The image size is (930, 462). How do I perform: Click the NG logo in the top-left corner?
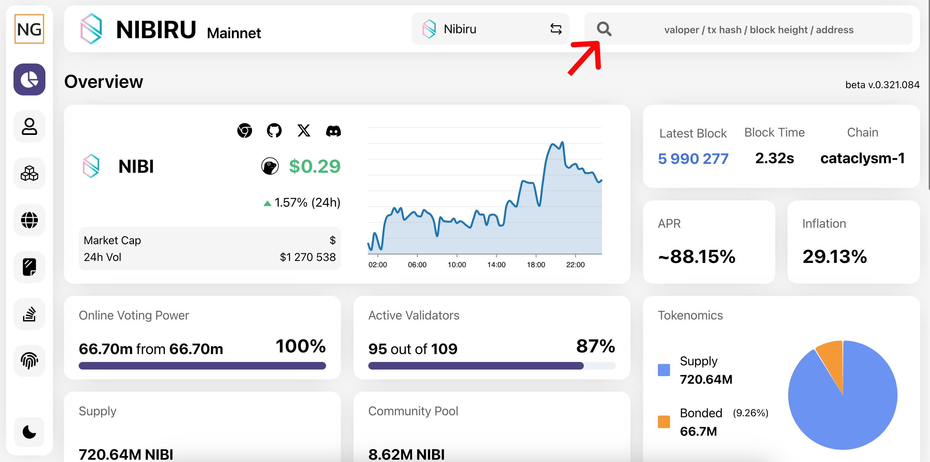pos(29,29)
